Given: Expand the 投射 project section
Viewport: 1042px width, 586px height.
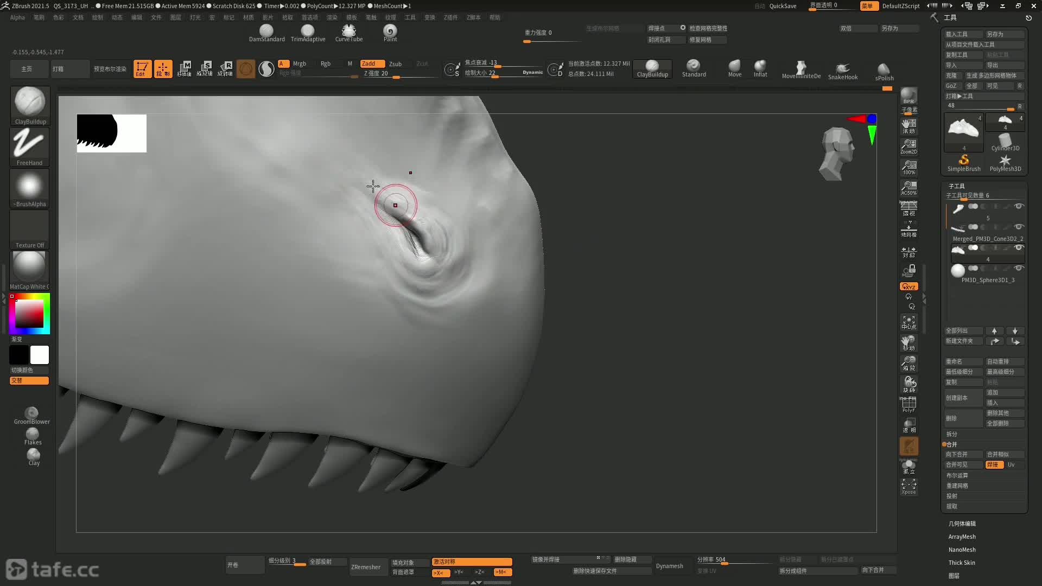Looking at the screenshot, I should 952,496.
